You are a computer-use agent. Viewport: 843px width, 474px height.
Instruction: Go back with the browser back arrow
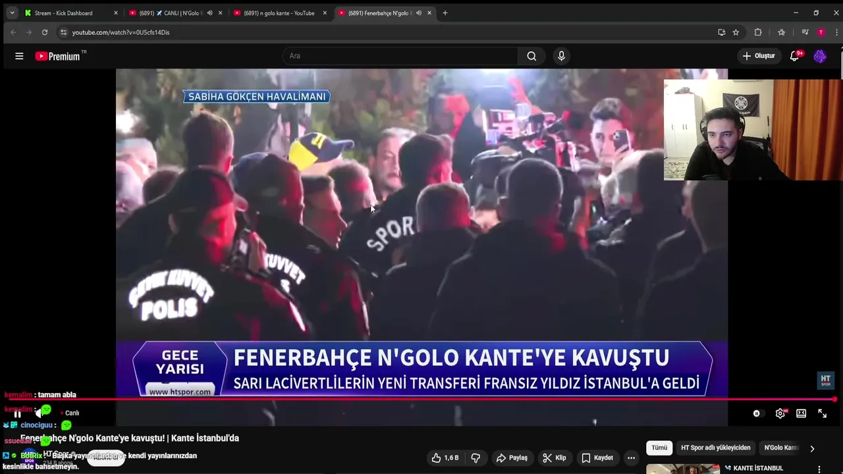13,32
